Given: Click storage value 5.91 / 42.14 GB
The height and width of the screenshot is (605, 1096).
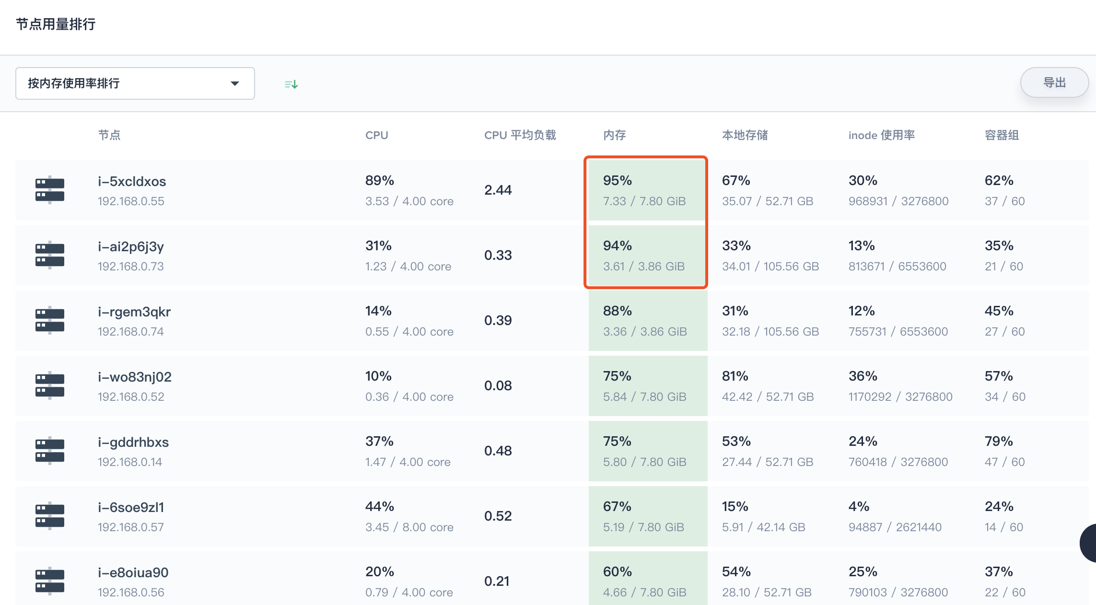Looking at the screenshot, I should click(x=764, y=527).
